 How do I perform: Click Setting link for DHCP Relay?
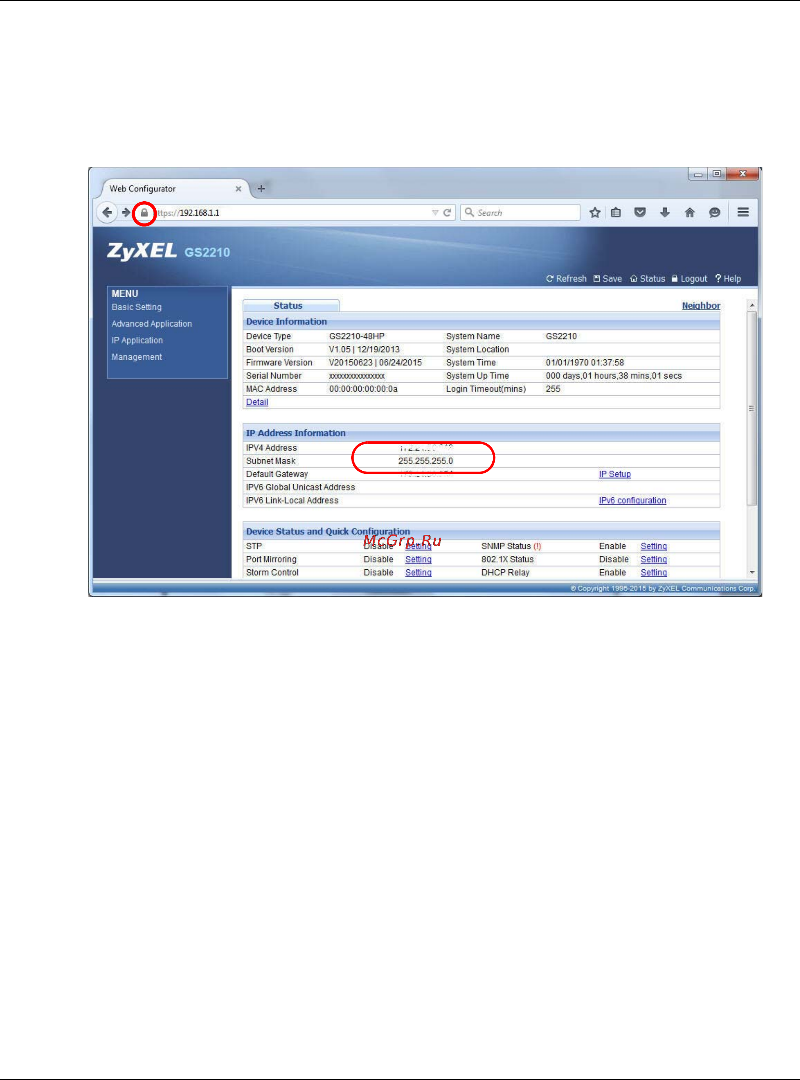(x=653, y=572)
